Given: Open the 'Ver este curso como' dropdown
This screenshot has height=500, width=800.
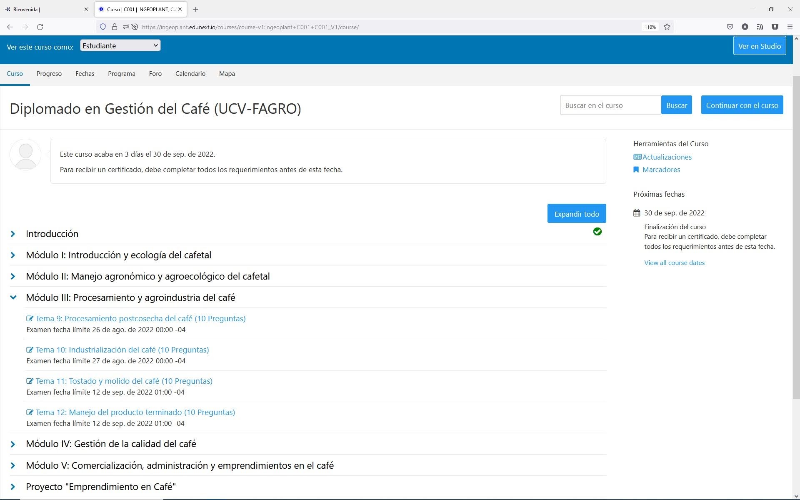Looking at the screenshot, I should 120,46.
